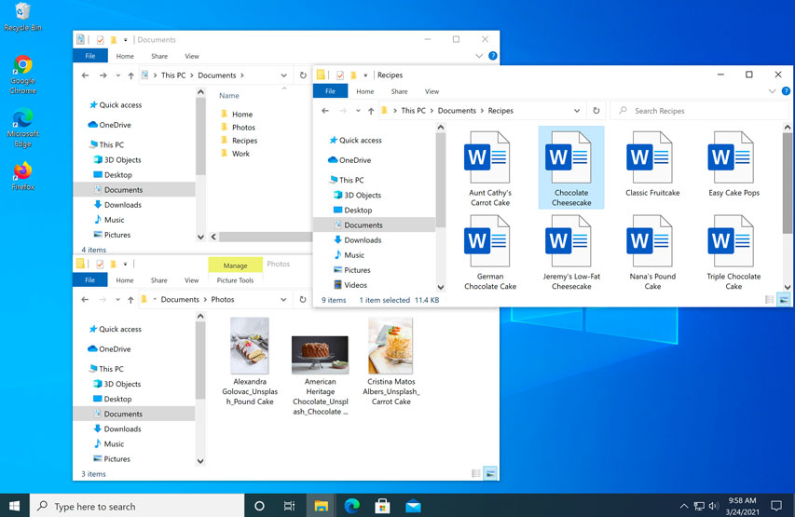Select the Easy Cake Pops file
The image size is (795, 517).
click(733, 158)
